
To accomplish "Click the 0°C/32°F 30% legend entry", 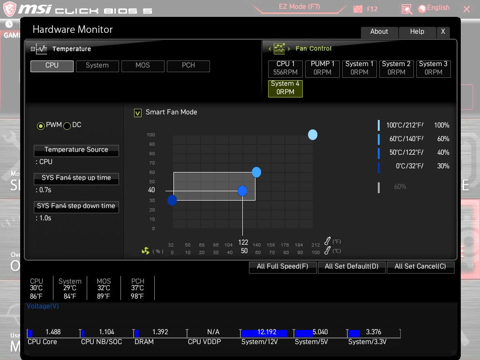I will 413,166.
